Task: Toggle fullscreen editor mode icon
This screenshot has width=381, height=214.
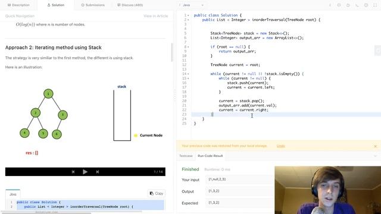Action: pyautogui.click(x=375, y=5)
